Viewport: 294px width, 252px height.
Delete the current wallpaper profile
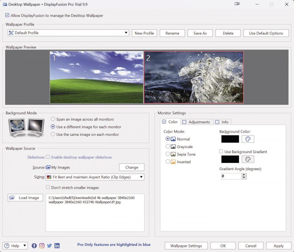[228, 33]
